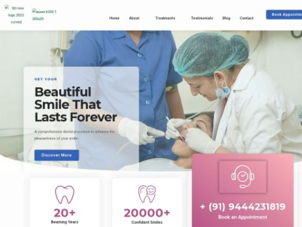
Task: Open the About menu
Action: (134, 18)
